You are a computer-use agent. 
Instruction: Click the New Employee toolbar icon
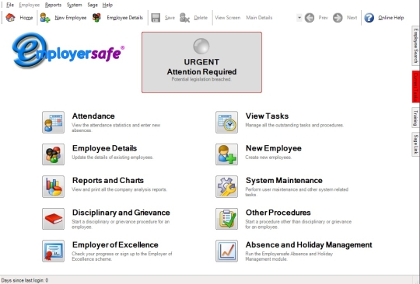(x=45, y=18)
